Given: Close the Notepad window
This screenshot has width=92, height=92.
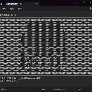Looking at the screenshot, I should (x=90, y=2).
